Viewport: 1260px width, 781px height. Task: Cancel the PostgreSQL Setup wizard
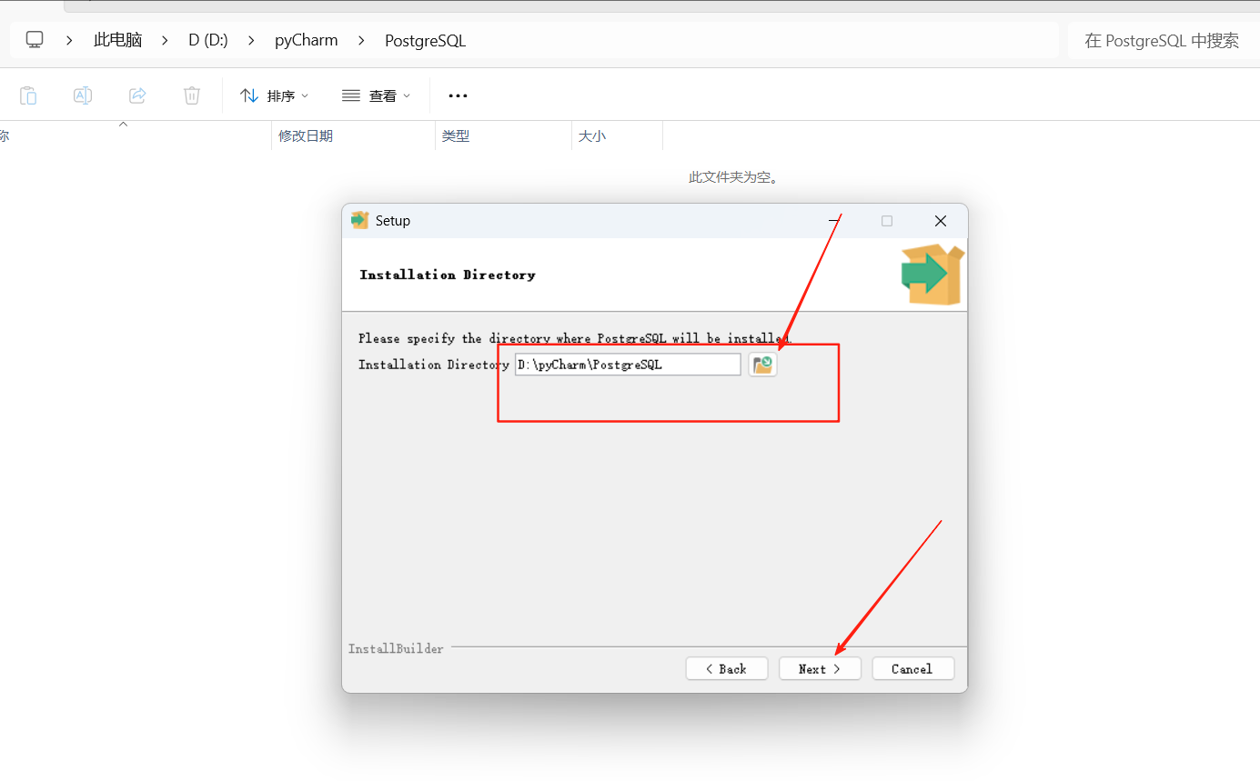(912, 668)
